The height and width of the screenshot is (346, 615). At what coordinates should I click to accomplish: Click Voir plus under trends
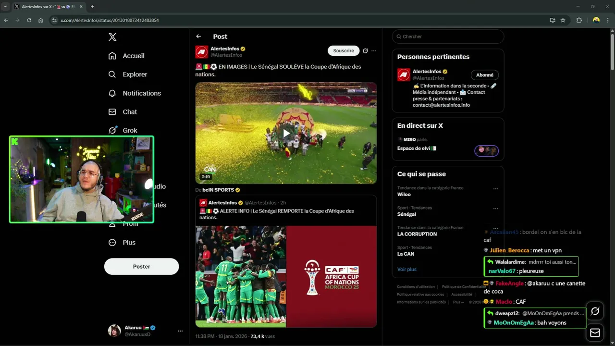pyautogui.click(x=407, y=269)
